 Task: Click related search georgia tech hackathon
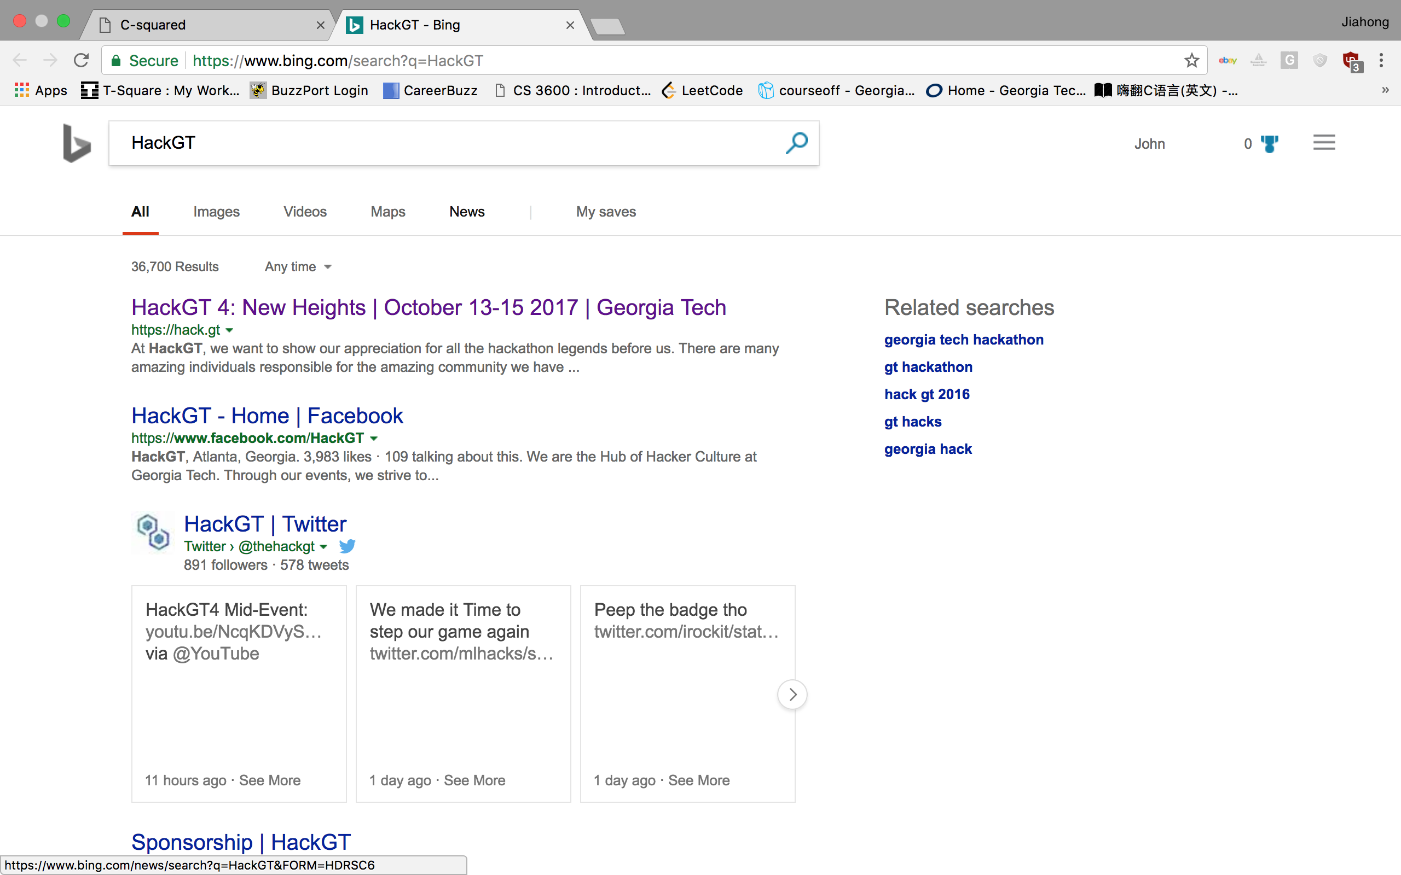(963, 340)
